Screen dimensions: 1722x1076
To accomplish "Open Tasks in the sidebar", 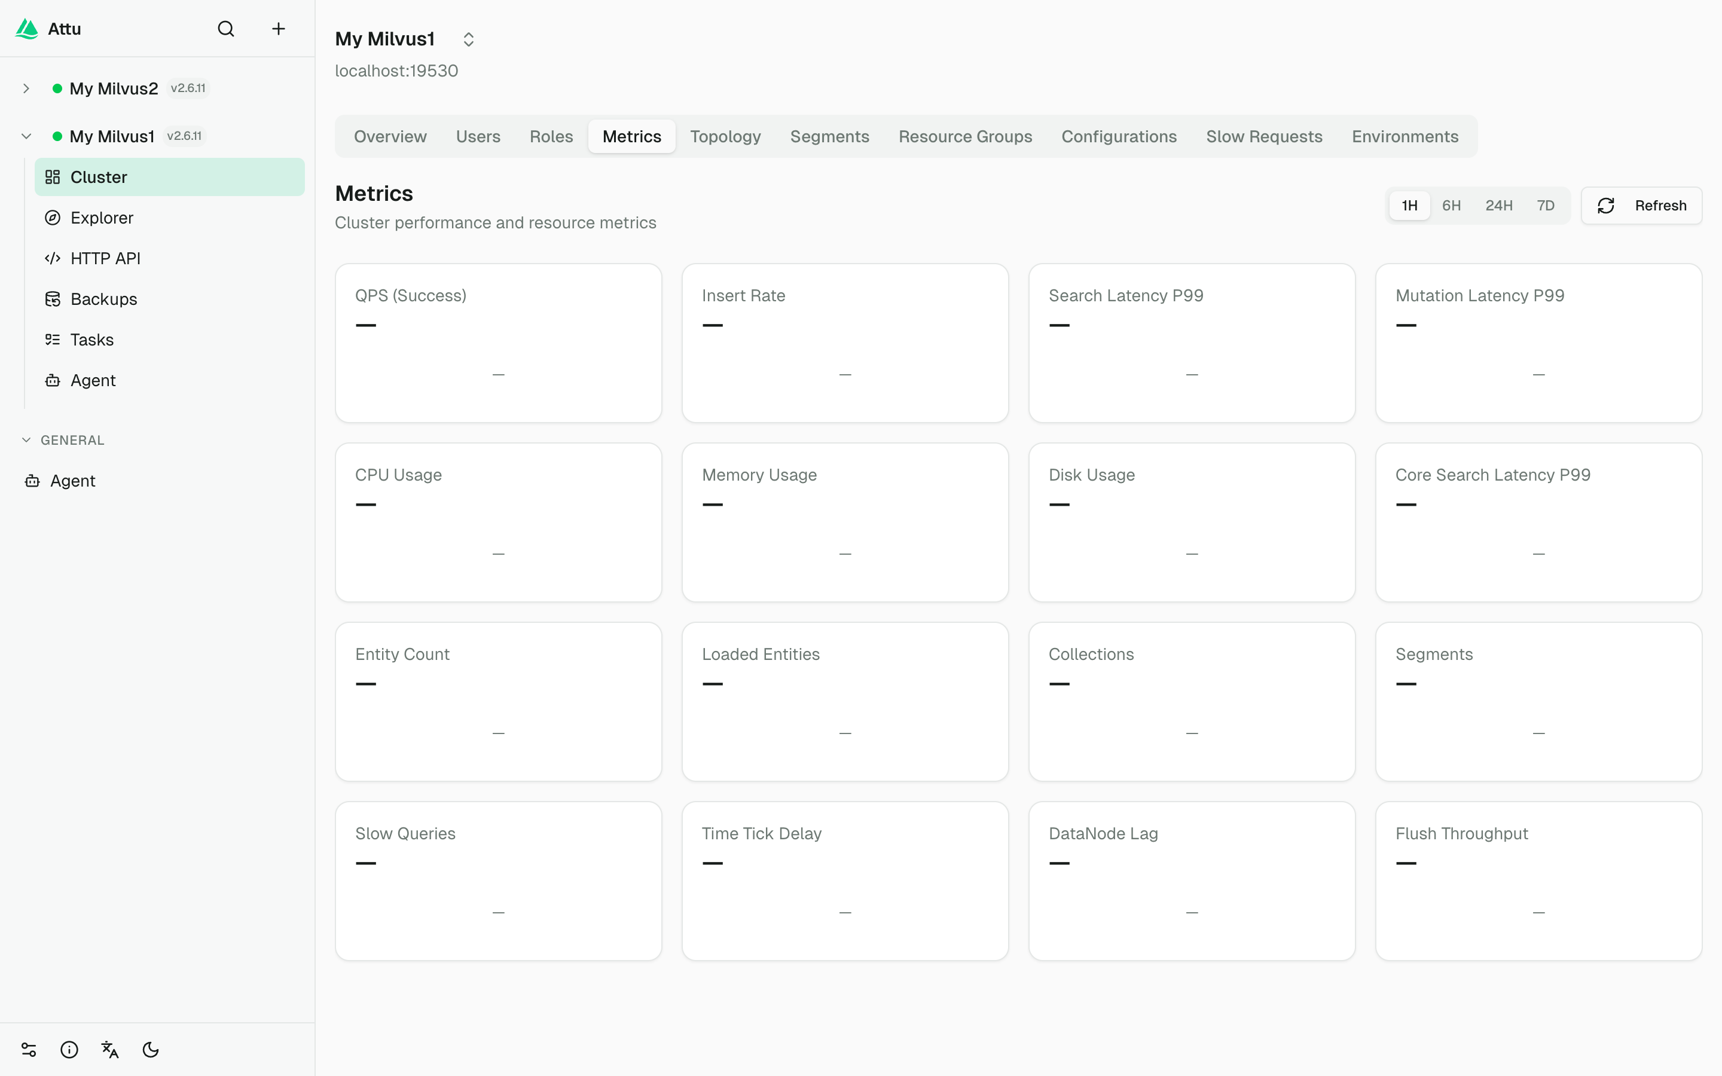I will click(169, 340).
